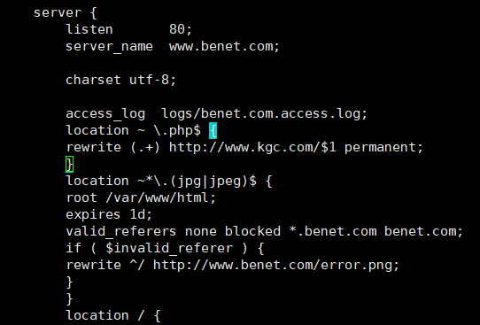Click the 'expires 1d;' line

(x=109, y=215)
